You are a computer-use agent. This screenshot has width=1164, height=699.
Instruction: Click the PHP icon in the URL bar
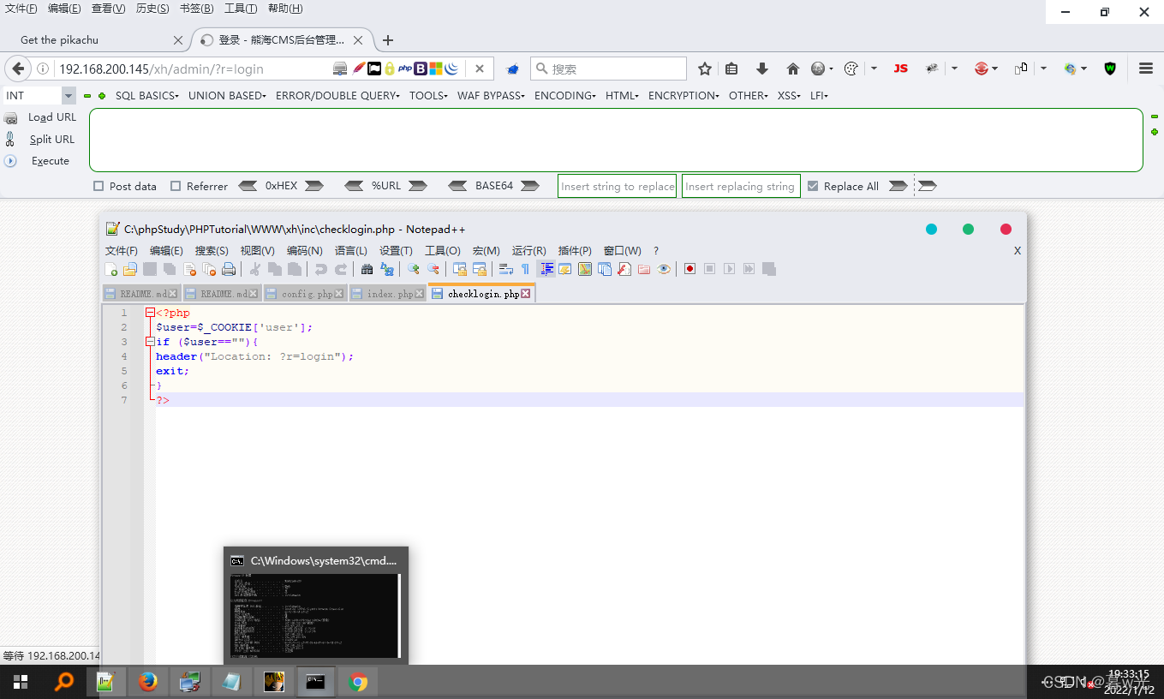405,69
